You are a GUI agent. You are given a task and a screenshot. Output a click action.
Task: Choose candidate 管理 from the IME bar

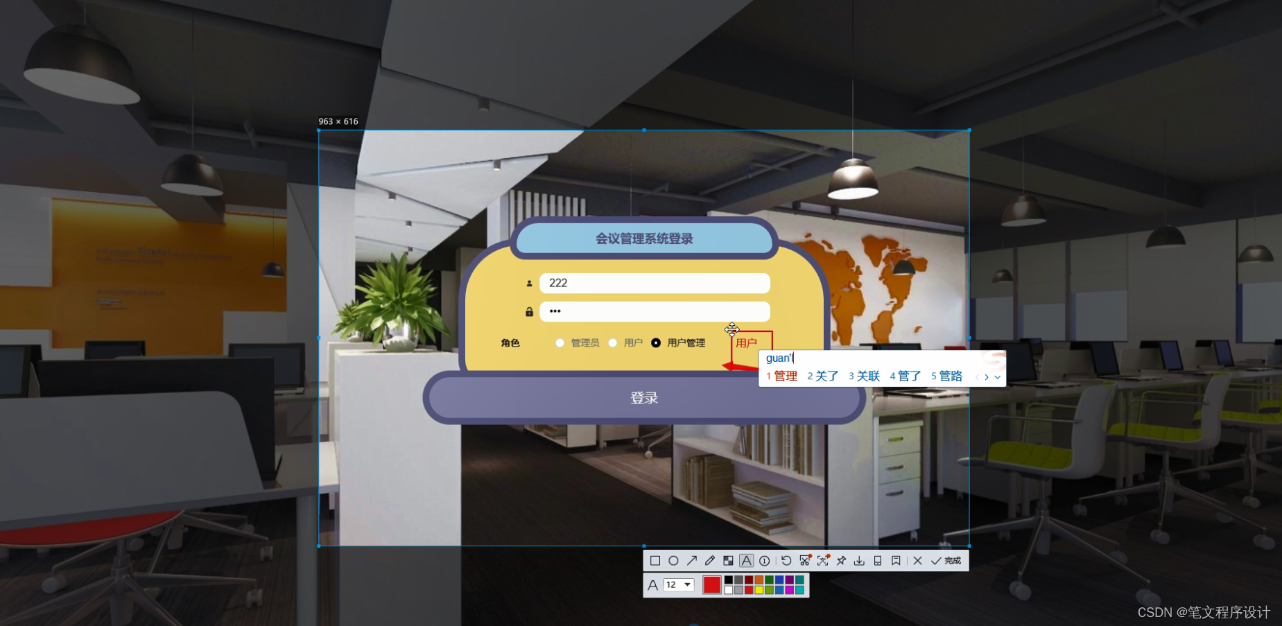click(x=787, y=376)
